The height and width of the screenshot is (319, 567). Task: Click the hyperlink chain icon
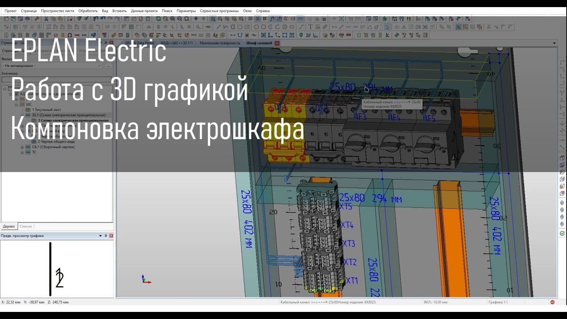point(324,27)
